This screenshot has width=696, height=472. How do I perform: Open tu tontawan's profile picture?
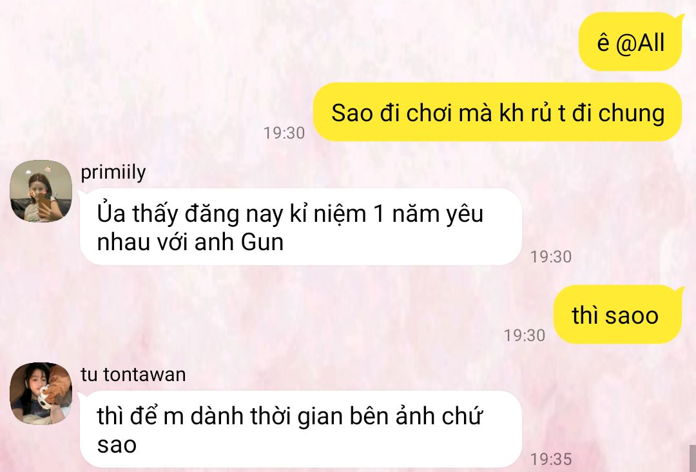41,393
